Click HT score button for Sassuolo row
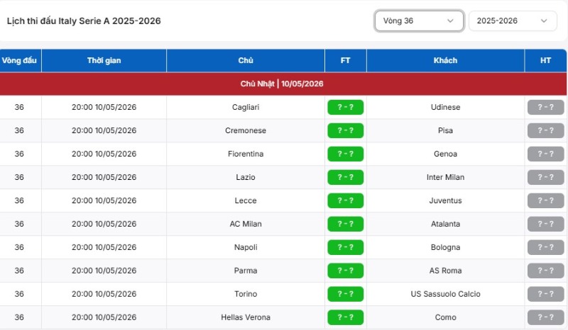 pos(545,294)
